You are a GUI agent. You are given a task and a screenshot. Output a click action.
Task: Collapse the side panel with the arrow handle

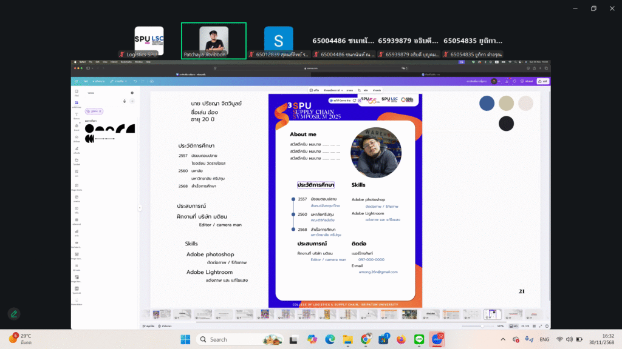click(140, 208)
